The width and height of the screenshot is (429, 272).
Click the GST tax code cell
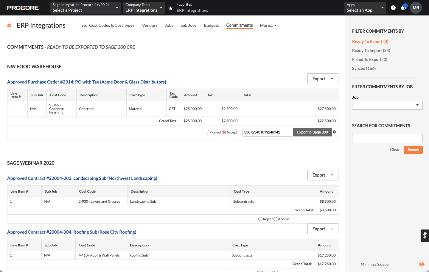point(173,109)
